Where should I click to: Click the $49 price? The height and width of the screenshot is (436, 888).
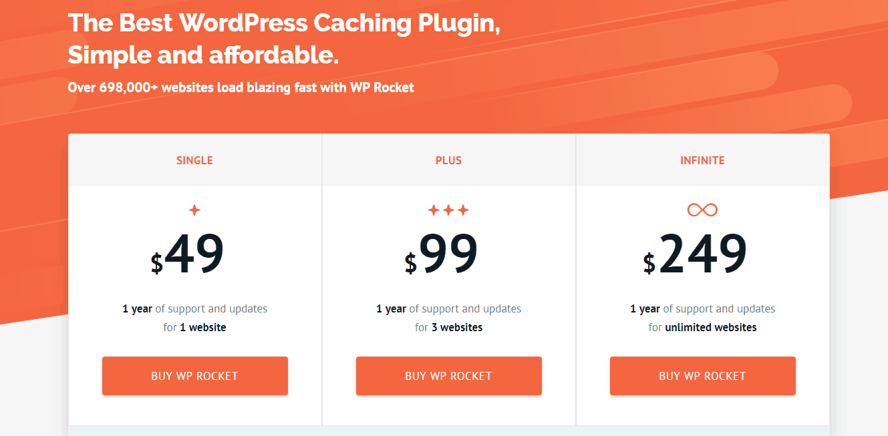coord(188,254)
